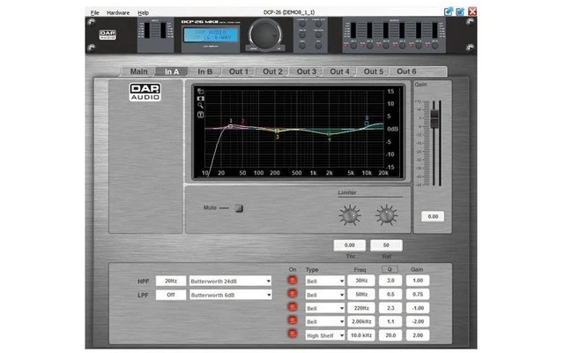564x353 pixels.
Task: Click the limiter Release knob
Action: (x=386, y=215)
